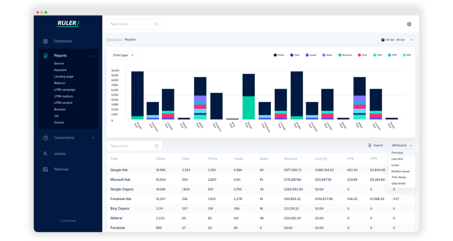Sort by the Clicks column header
This screenshot has width=453, height=241.
(160, 159)
